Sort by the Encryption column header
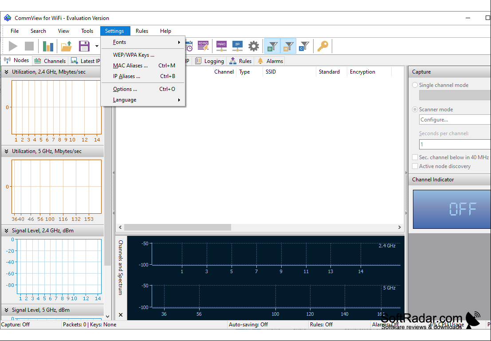The width and height of the screenshot is (491, 341). (x=369, y=72)
